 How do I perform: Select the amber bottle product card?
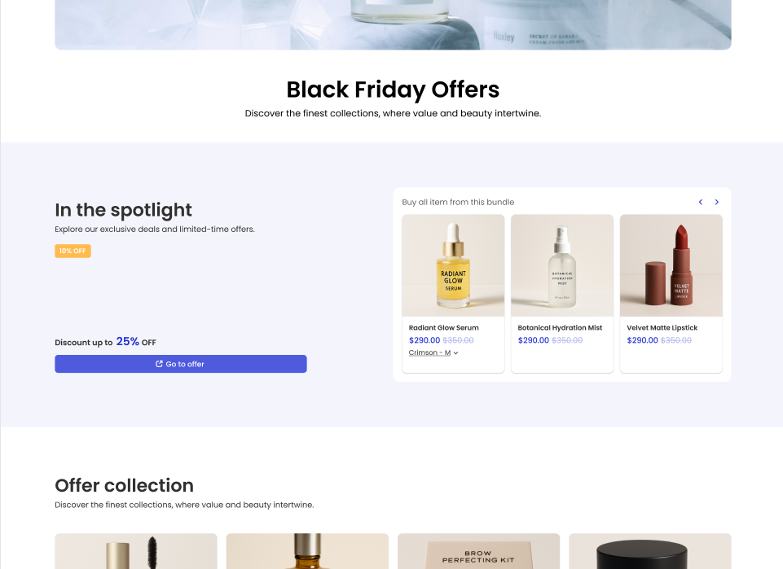point(307,551)
